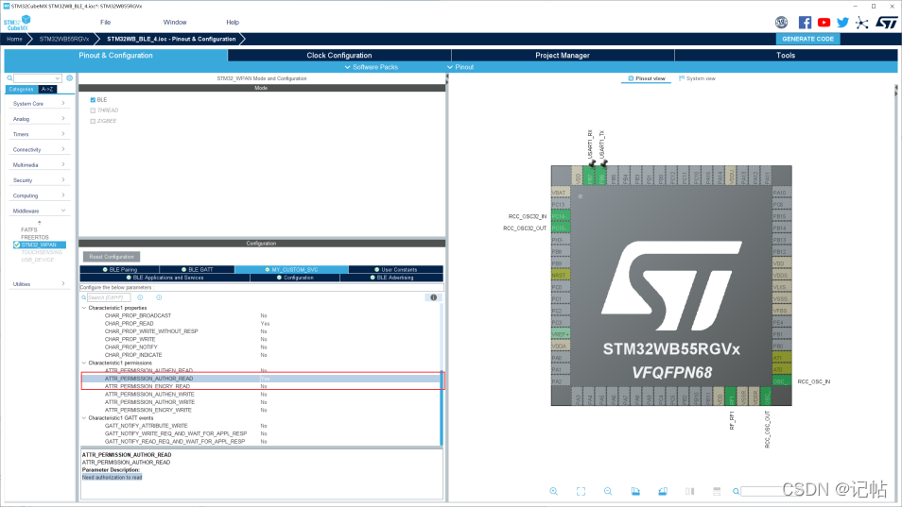Open the BLE GATT tab
Viewport: 902px width, 507px height.
(x=198, y=269)
